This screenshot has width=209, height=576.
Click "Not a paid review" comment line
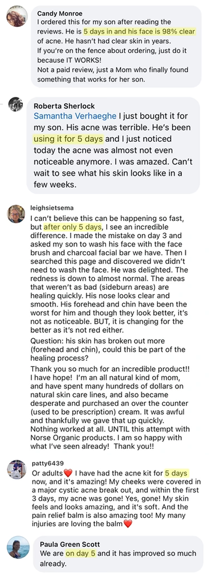(x=113, y=70)
